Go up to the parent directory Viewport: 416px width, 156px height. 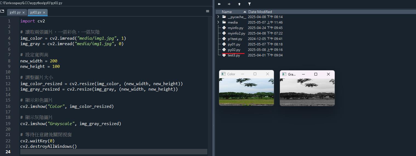point(239,4)
